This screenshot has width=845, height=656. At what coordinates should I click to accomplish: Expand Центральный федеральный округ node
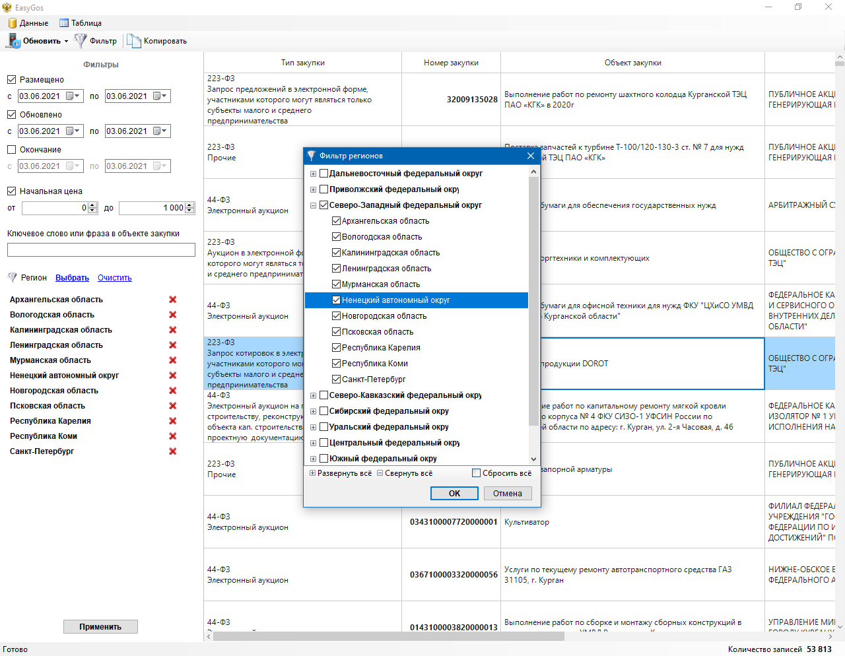click(313, 443)
